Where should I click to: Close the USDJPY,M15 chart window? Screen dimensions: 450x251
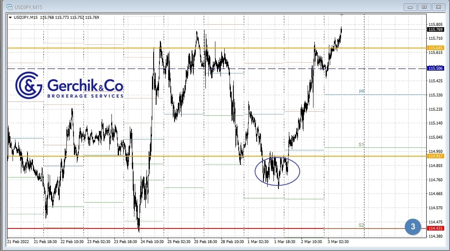click(437, 7)
